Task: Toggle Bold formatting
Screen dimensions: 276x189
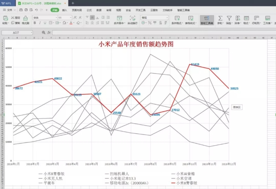Action: pos(35,23)
